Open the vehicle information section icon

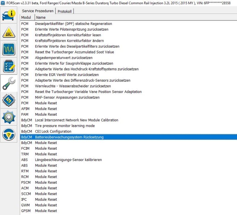click(x=9, y=15)
